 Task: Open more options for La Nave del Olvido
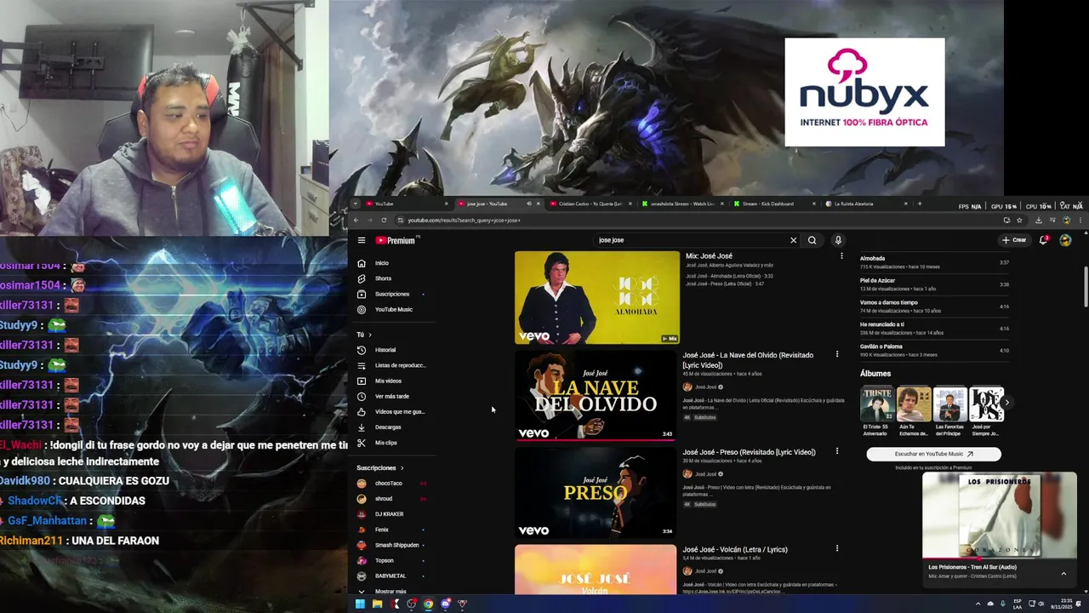pos(837,355)
